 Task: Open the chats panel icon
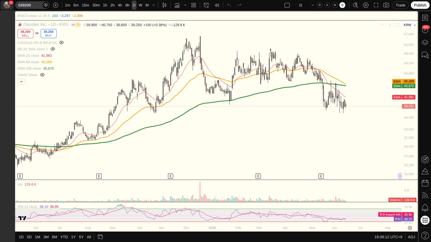[425, 55]
